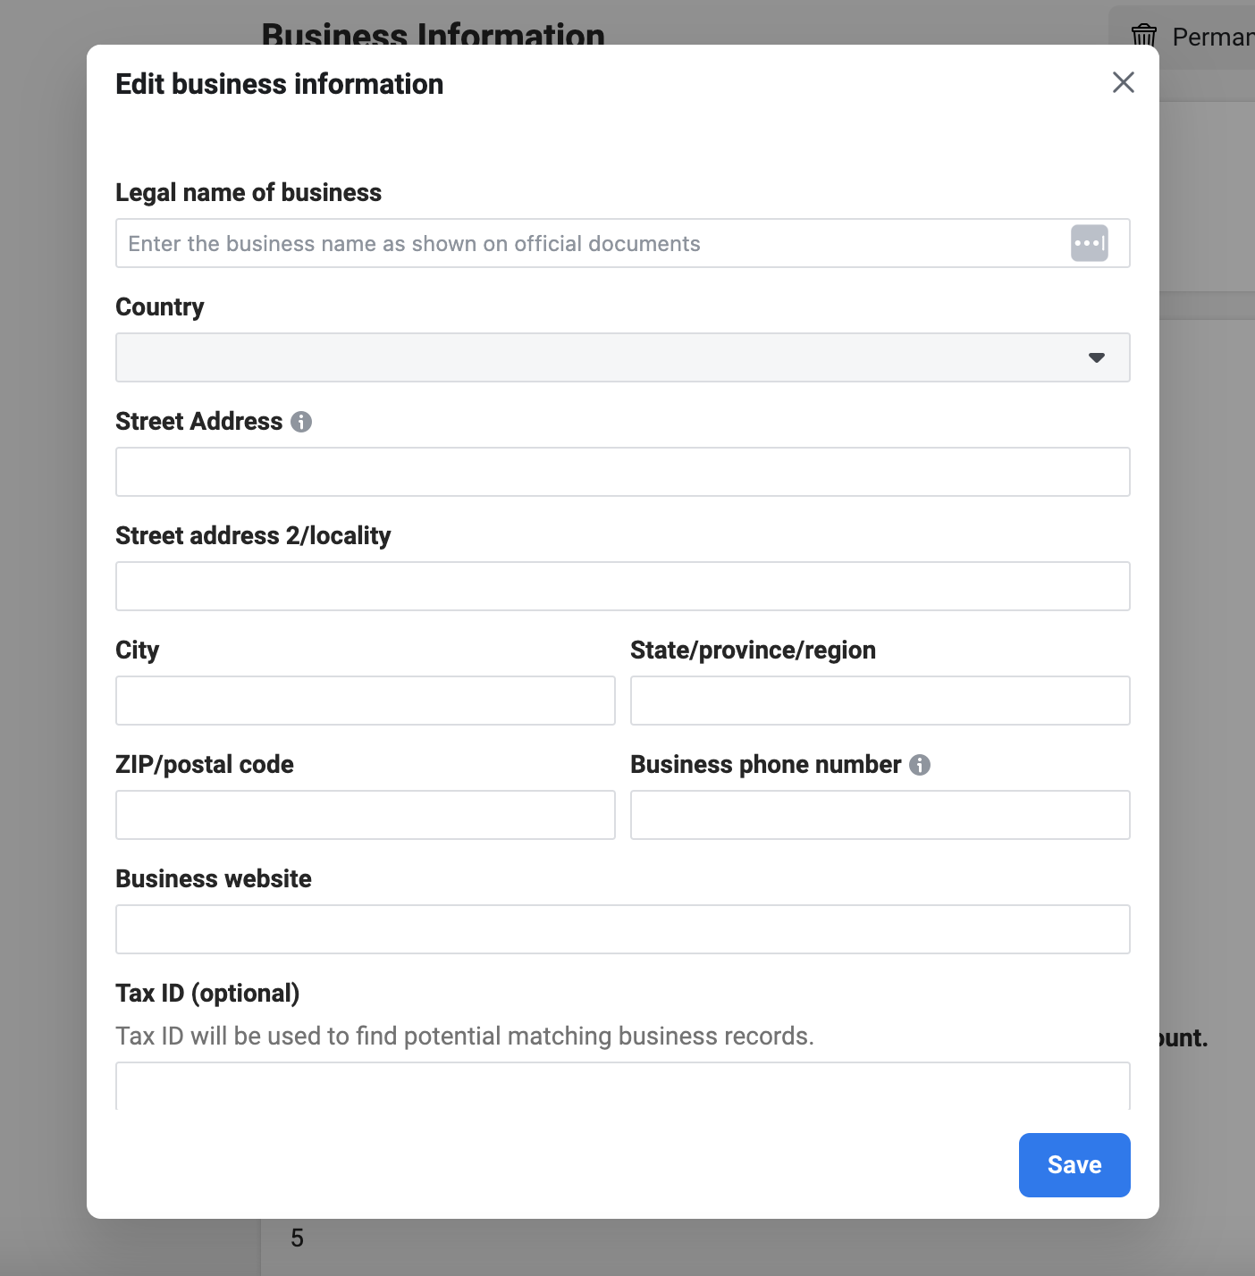Click the Business Information heading behind dialog
The image size is (1255, 1276).
[x=433, y=33]
